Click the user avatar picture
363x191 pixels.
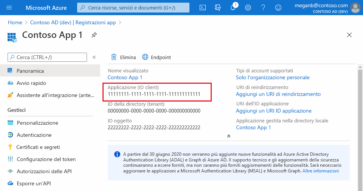(355, 8)
